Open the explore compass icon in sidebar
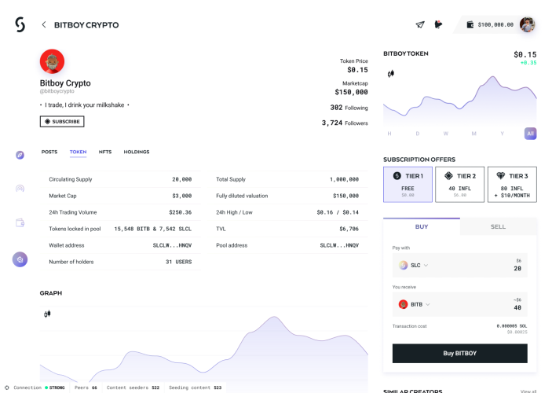Screen dimensions: 552x393 tap(20, 155)
